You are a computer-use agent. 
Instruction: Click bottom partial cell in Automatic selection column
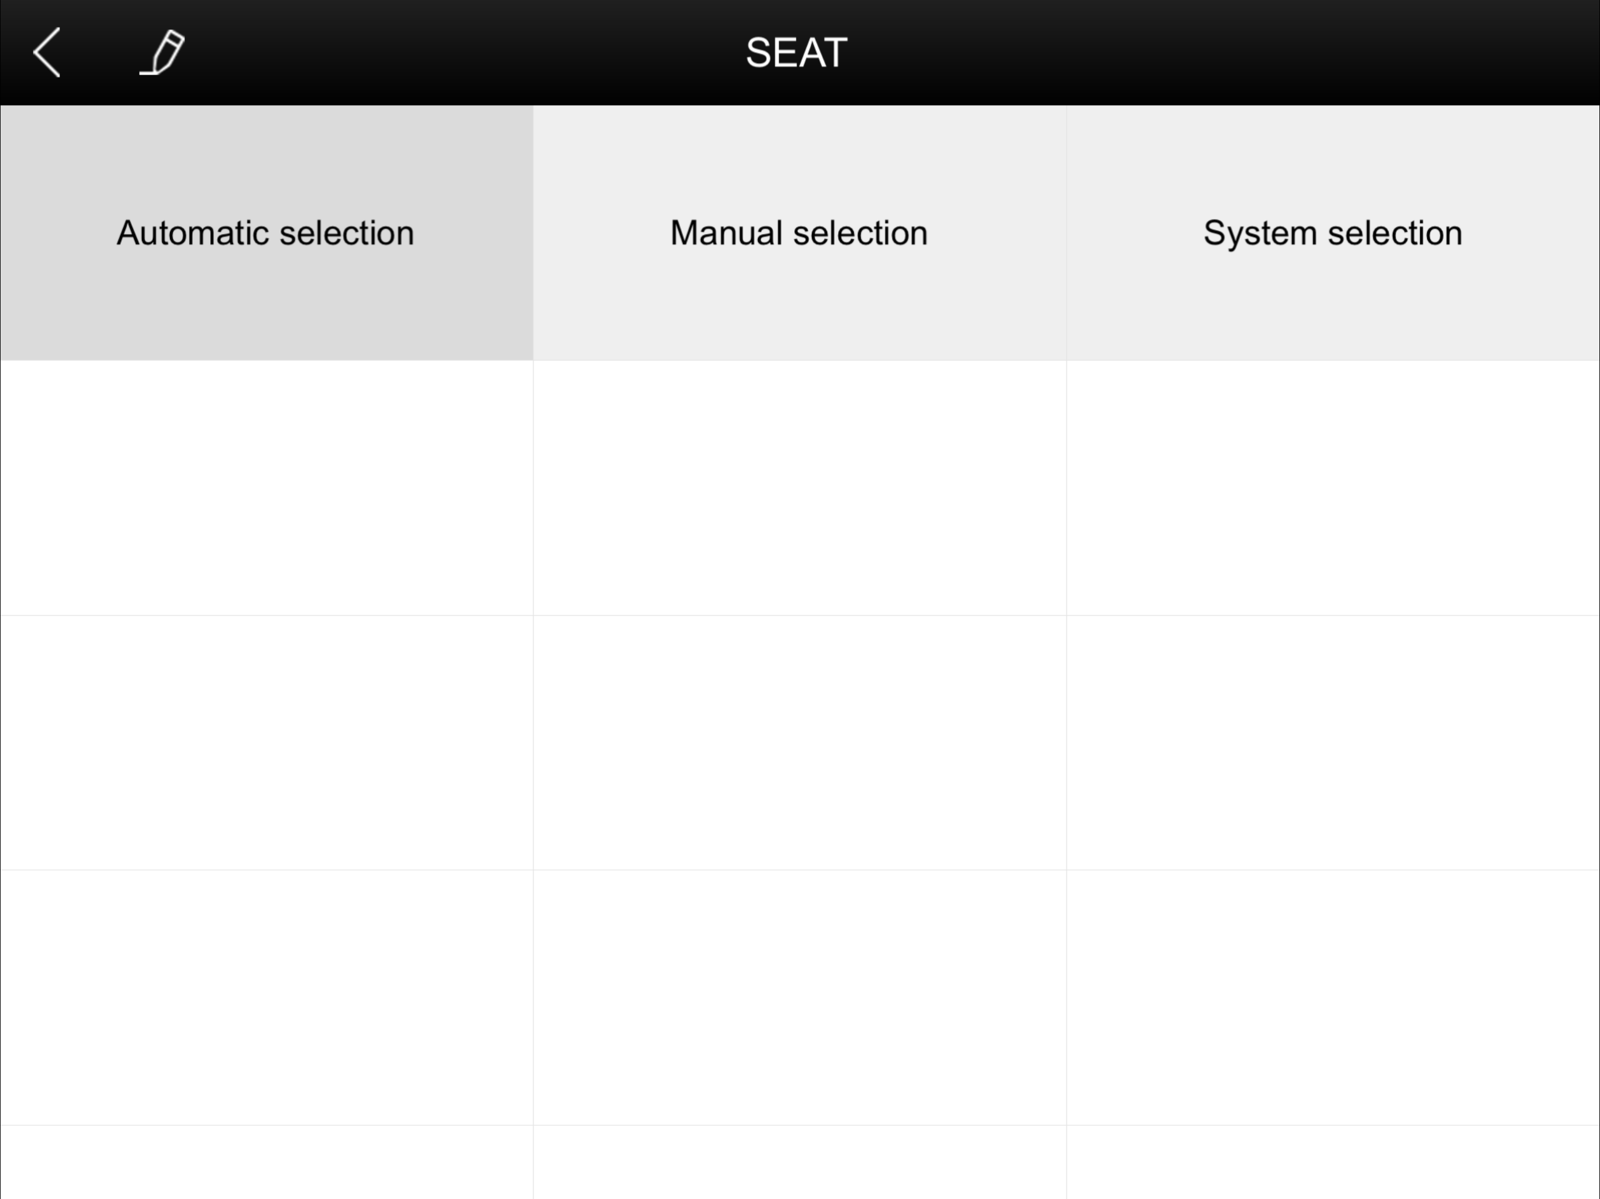[x=266, y=1162]
